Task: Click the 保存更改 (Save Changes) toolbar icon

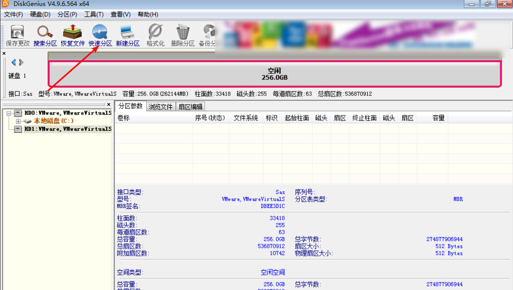Action: [17, 35]
